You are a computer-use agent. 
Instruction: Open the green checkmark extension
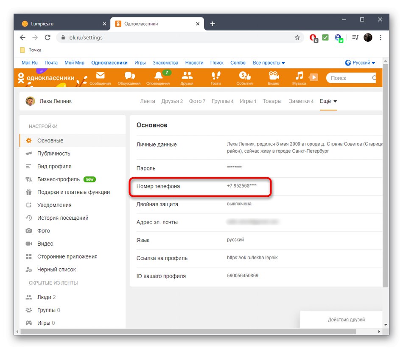[325, 37]
